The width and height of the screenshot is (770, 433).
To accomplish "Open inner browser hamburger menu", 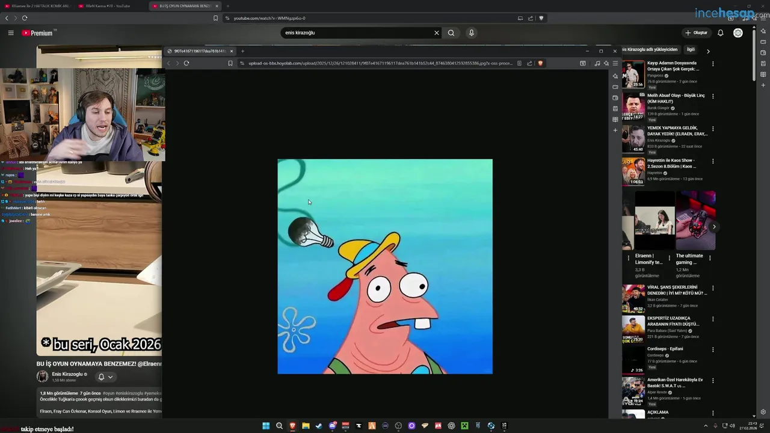I will (615, 63).
